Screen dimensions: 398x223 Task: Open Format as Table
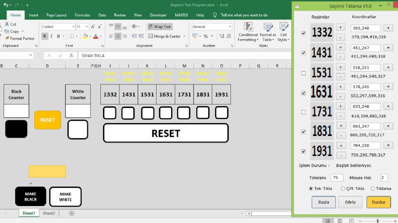coord(268,32)
